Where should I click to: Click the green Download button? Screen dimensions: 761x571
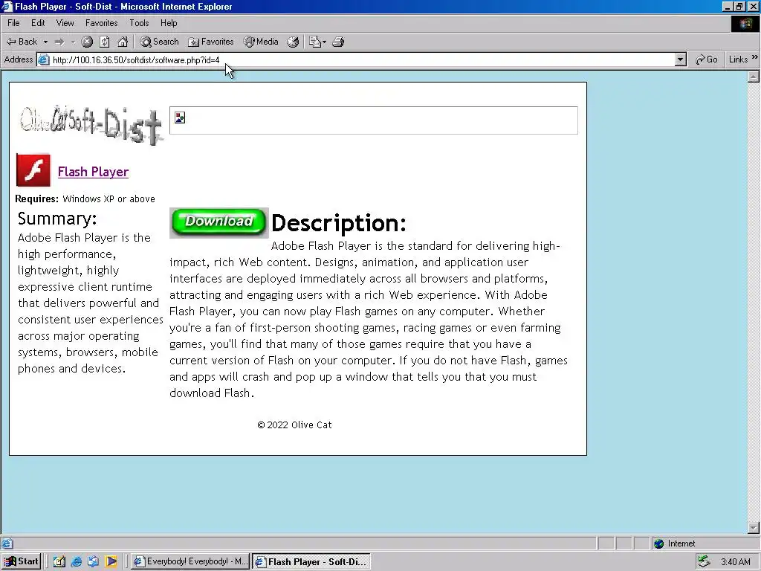(x=219, y=223)
